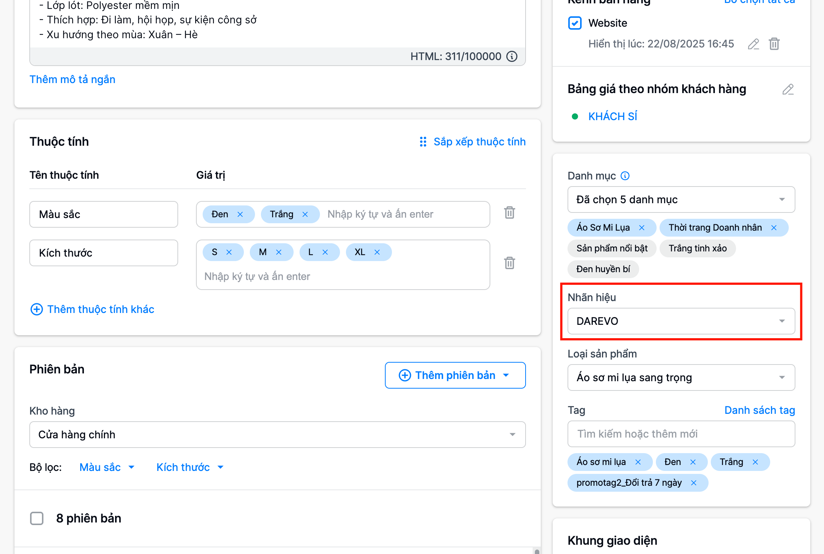Viewport: 824px width, 554px height.
Task: Remove Áo Sơ Mi Lụa category chip
Action: (642, 228)
